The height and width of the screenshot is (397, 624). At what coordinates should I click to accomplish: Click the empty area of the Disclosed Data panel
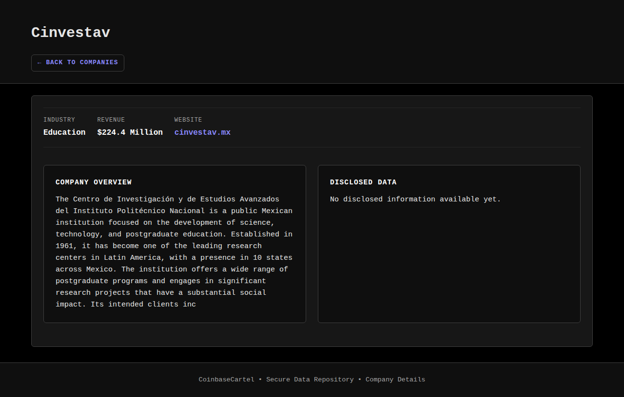coord(448,263)
